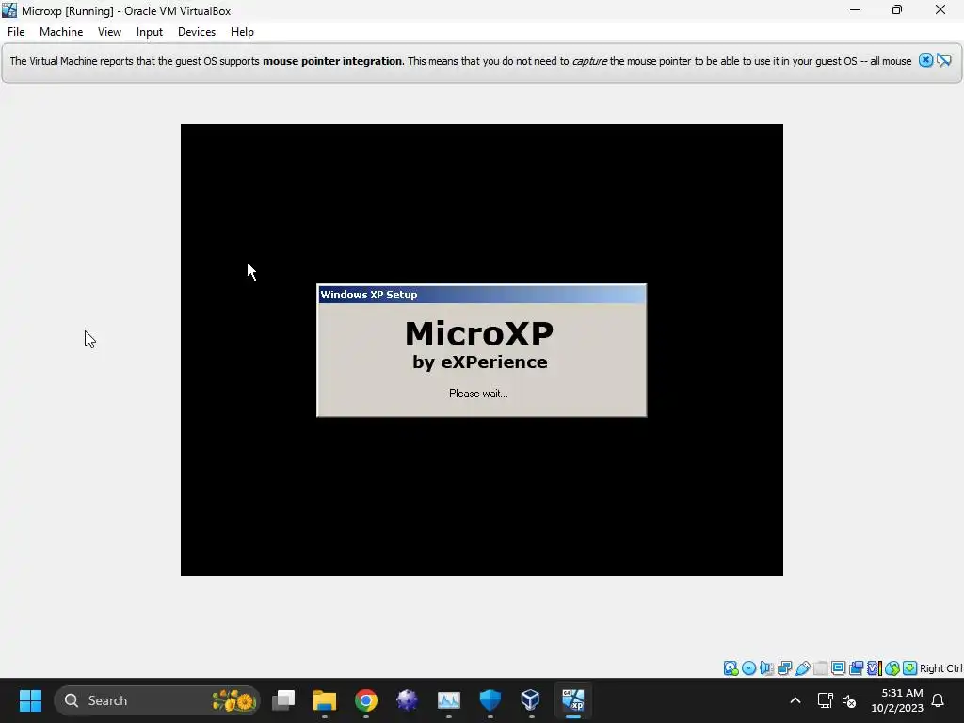The width and height of the screenshot is (964, 723).
Task: Click the CPU virtualization status icon
Action: click(x=875, y=668)
